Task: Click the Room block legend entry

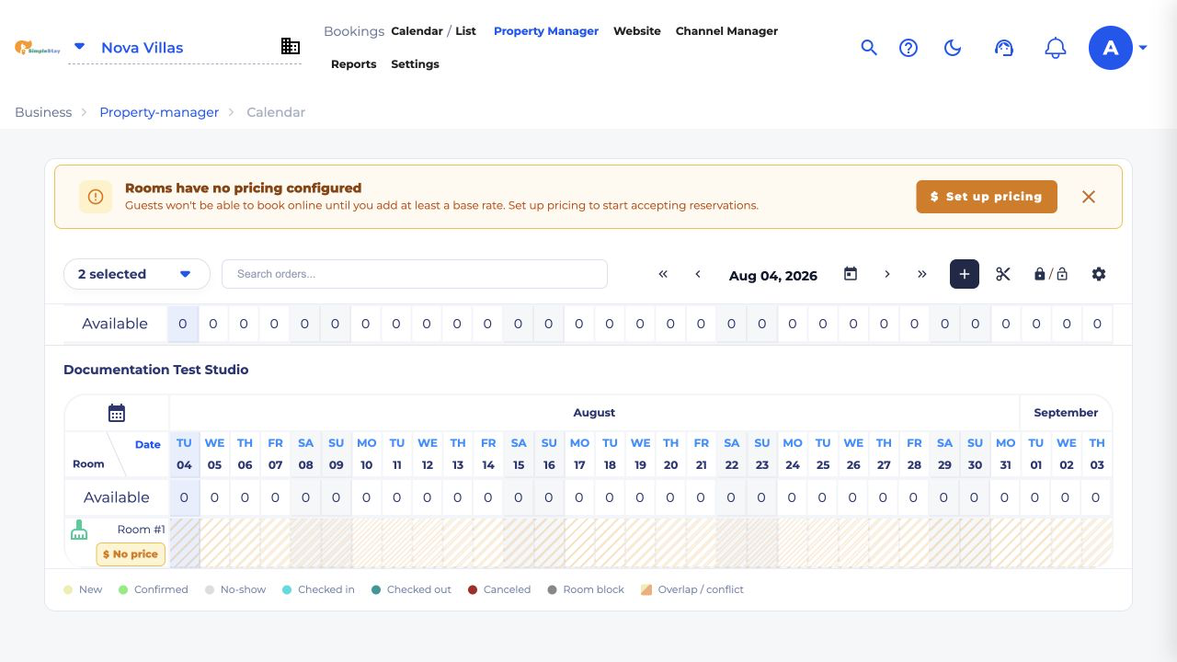Action: (x=586, y=589)
